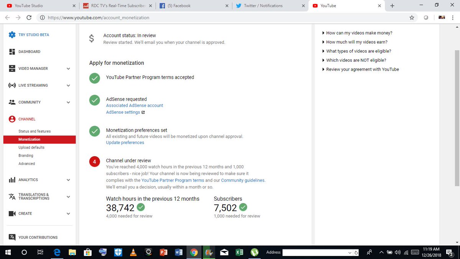460x259 pixels.
Task: Bookmark this page with the star icon
Action: [x=412, y=17]
